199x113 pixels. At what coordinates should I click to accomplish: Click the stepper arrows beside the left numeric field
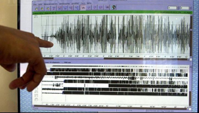click(178, 8)
